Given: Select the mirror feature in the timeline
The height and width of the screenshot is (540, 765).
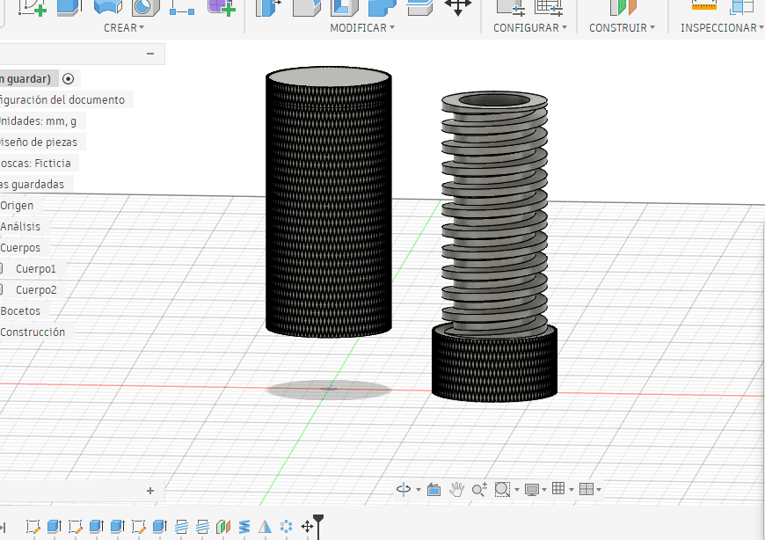Looking at the screenshot, I should point(265,527).
